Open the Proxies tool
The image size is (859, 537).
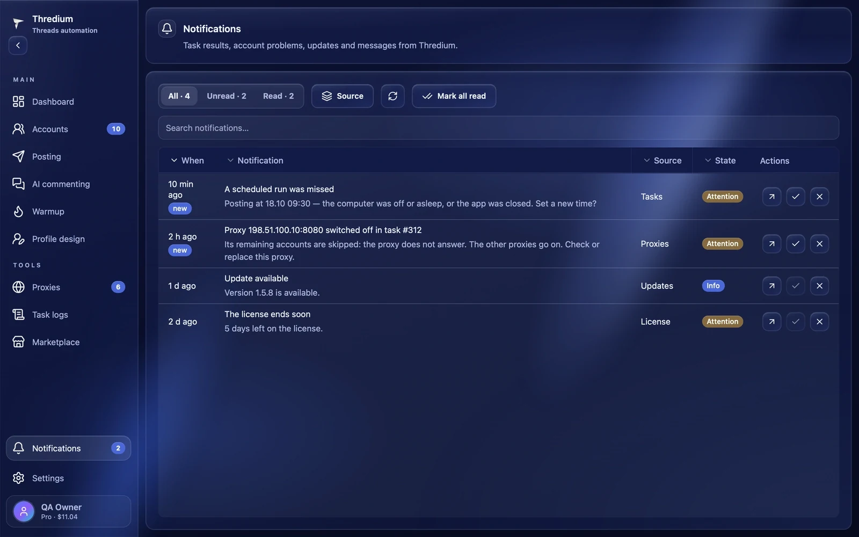coord(69,287)
